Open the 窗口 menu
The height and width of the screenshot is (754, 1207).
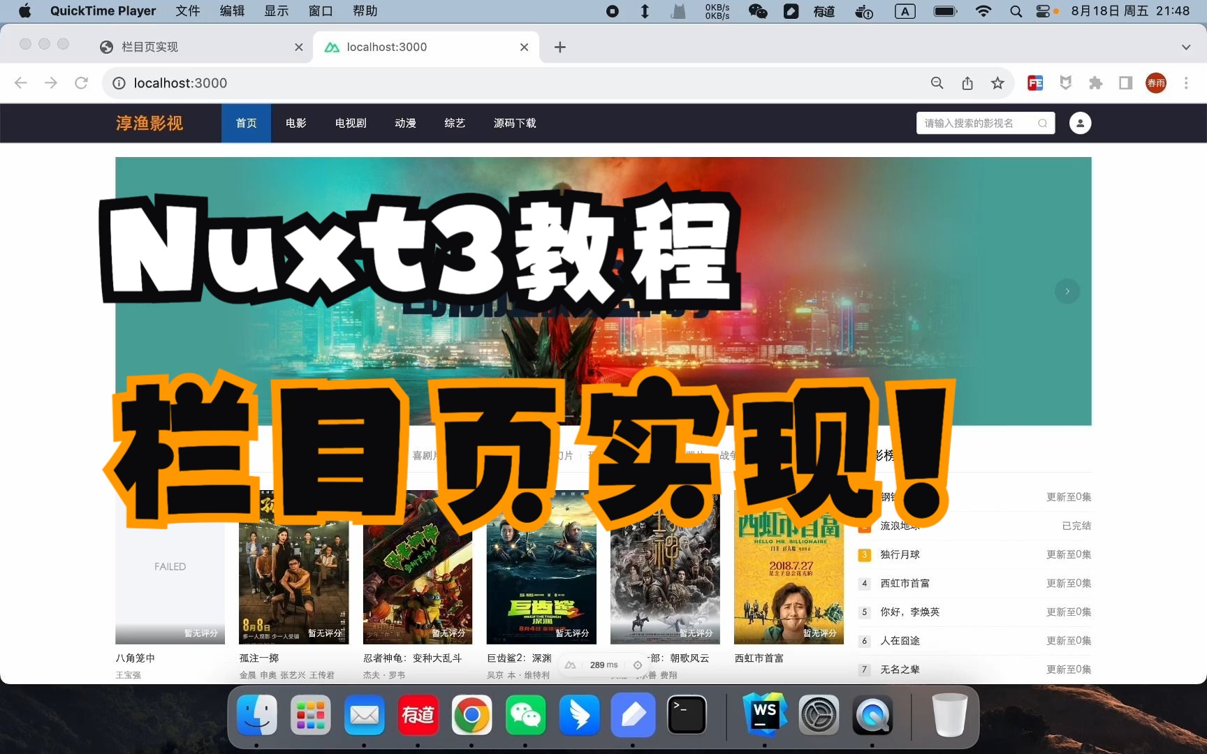(x=321, y=11)
